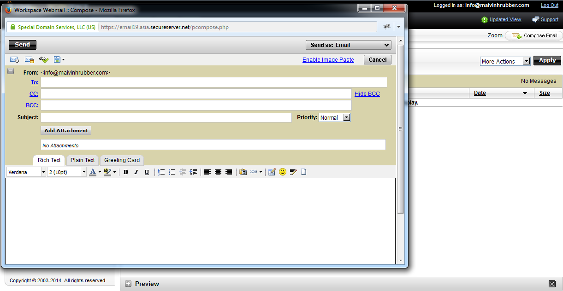
Task: Toggle italic formatting
Action: pyautogui.click(x=136, y=172)
